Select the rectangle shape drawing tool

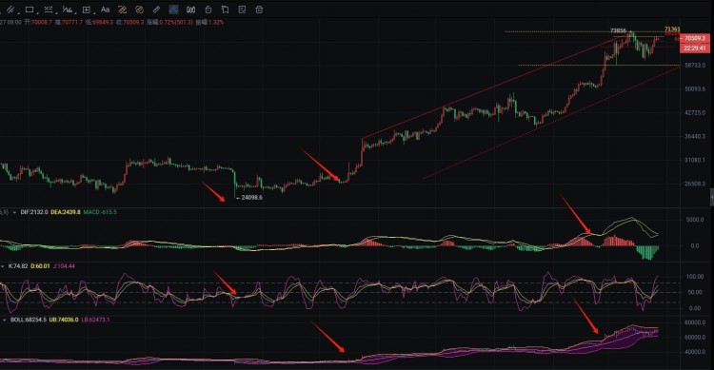coord(30,10)
